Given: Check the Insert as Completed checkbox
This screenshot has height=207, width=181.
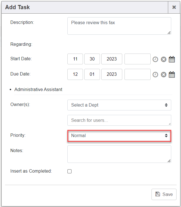Looking at the screenshot, I should coord(70,171).
